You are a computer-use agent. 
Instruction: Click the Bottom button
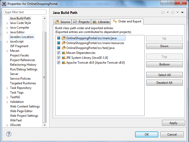click(x=165, y=64)
